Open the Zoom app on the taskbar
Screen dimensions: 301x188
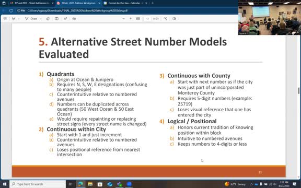(130, 184)
